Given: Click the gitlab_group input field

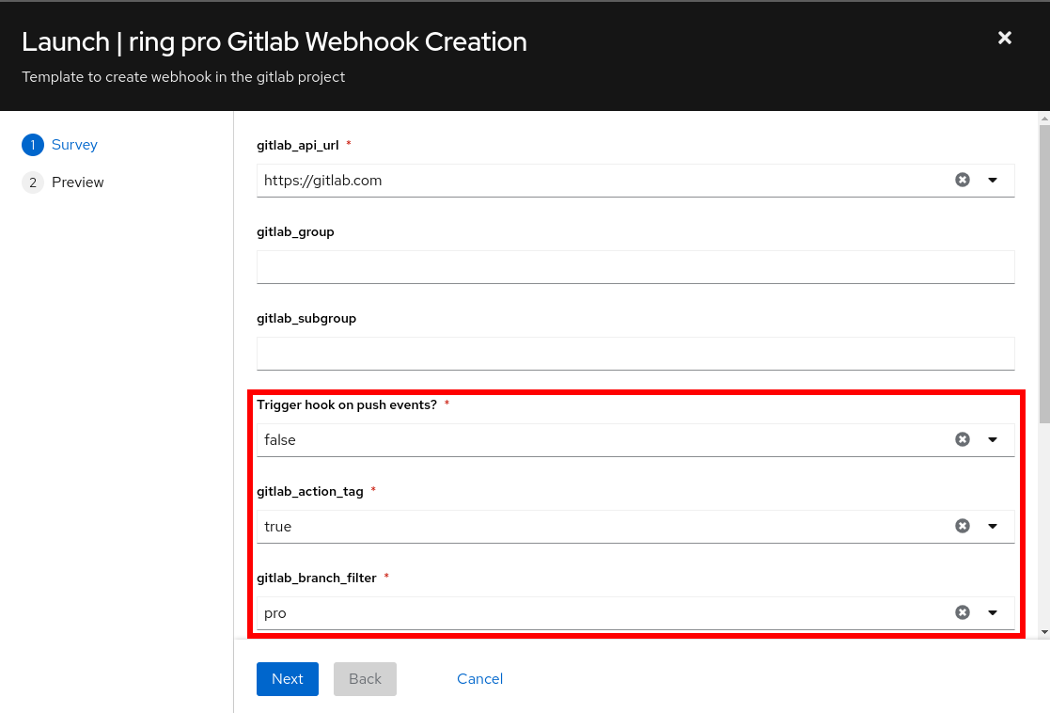Looking at the screenshot, I should 635,267.
